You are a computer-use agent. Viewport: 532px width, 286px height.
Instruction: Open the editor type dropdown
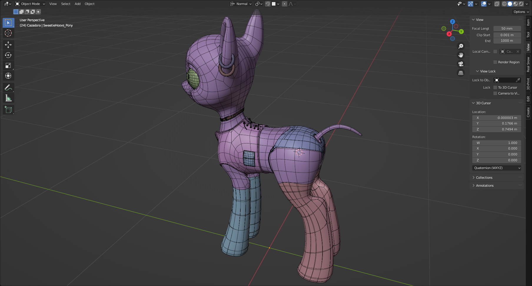coord(8,4)
